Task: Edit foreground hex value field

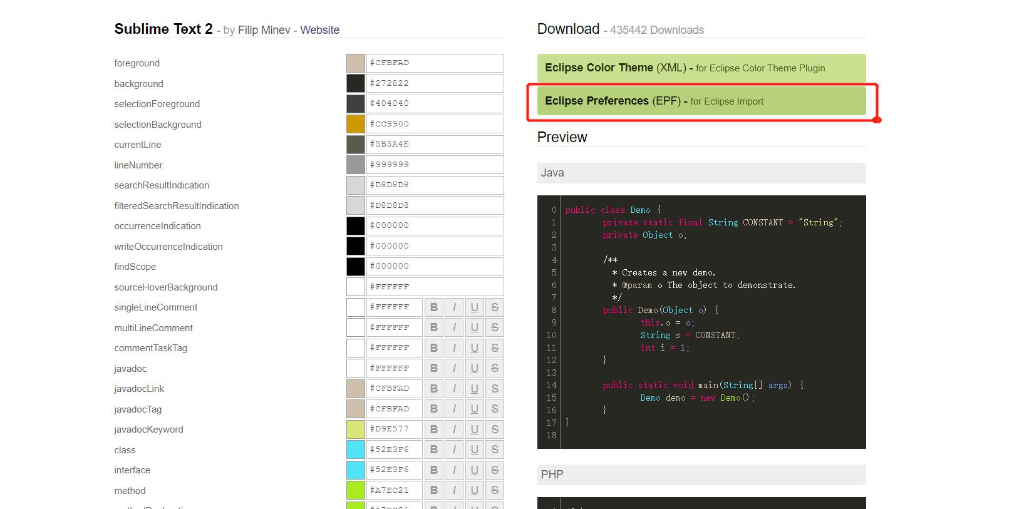Action: [435, 63]
